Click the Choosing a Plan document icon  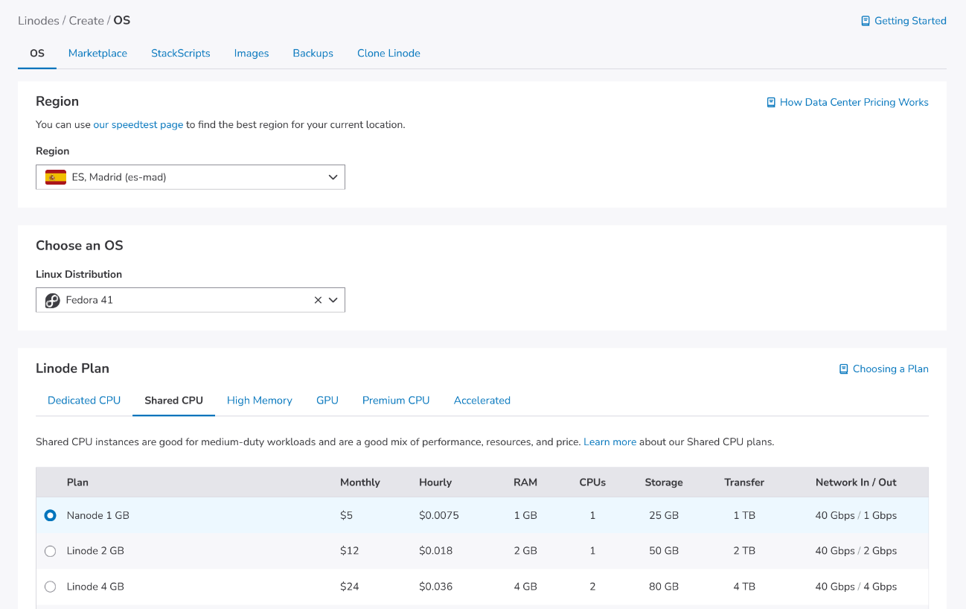pyautogui.click(x=844, y=369)
